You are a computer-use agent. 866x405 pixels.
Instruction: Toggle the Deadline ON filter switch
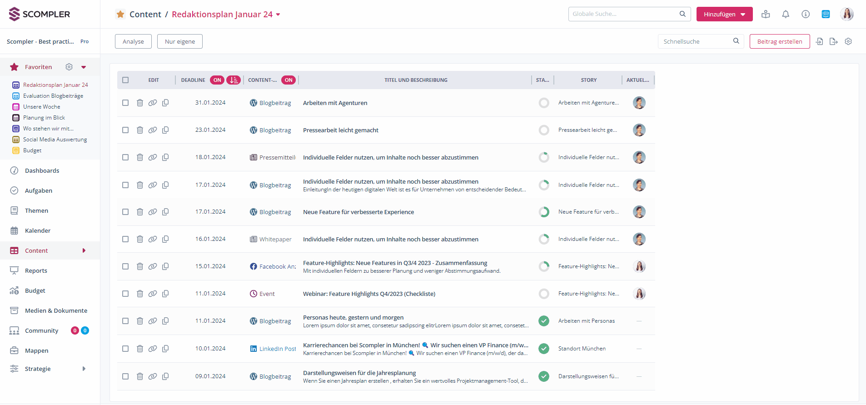click(x=217, y=80)
